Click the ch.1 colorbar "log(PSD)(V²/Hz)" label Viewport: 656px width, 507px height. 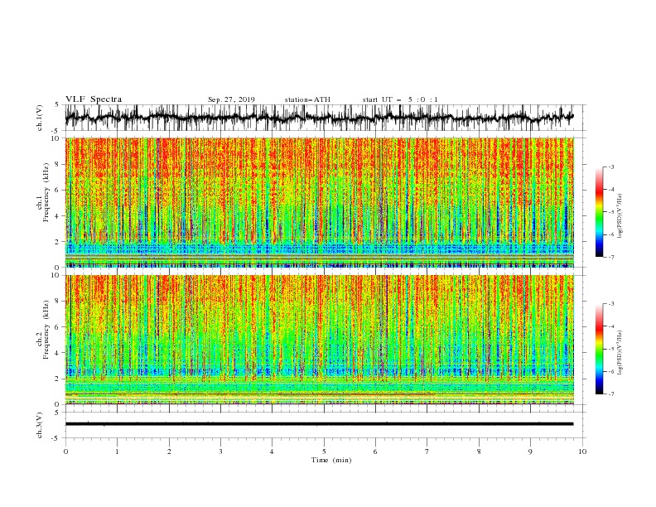(621, 217)
